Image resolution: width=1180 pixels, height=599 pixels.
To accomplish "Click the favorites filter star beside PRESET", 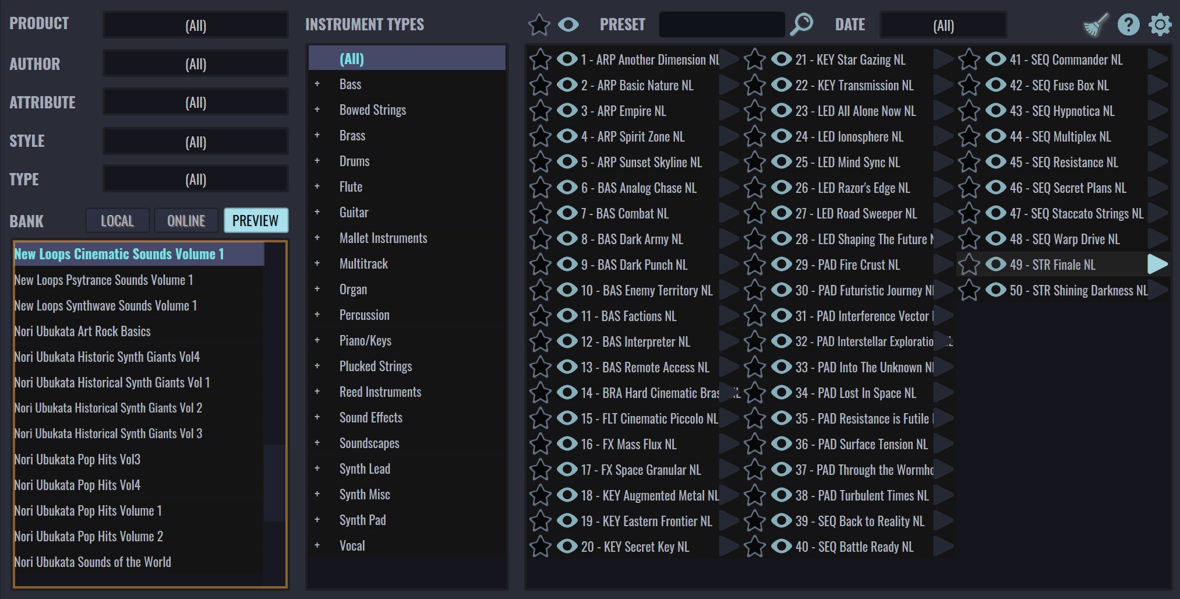I will point(539,25).
